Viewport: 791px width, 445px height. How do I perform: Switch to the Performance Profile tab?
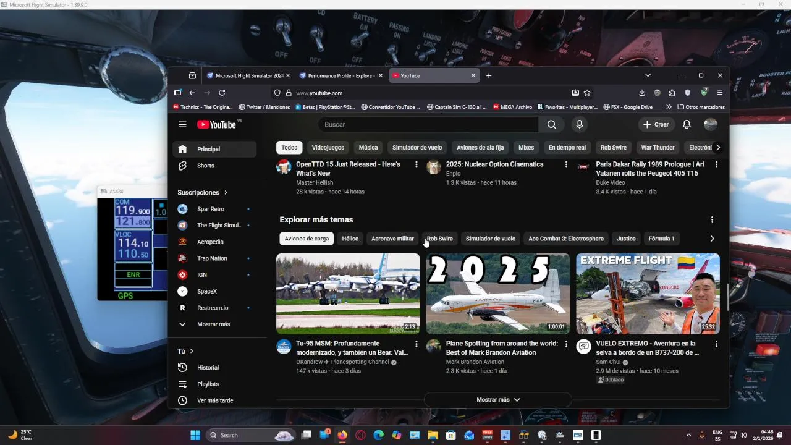pos(341,75)
